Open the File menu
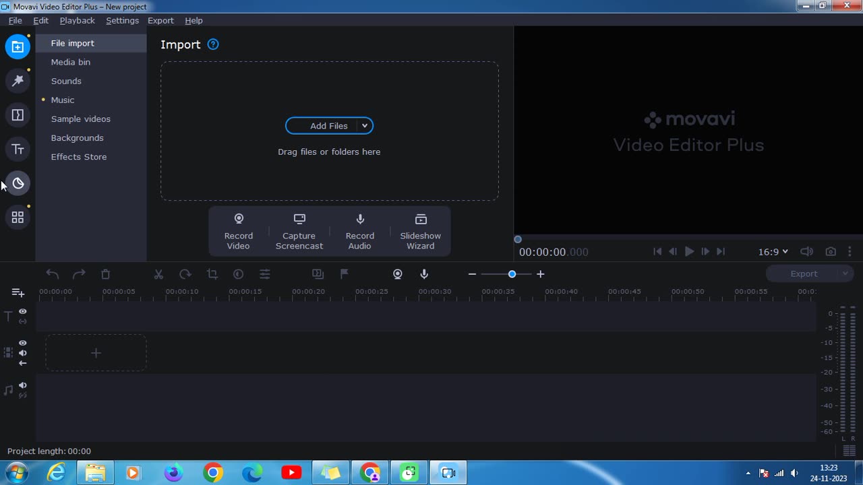The width and height of the screenshot is (863, 485). 15,20
